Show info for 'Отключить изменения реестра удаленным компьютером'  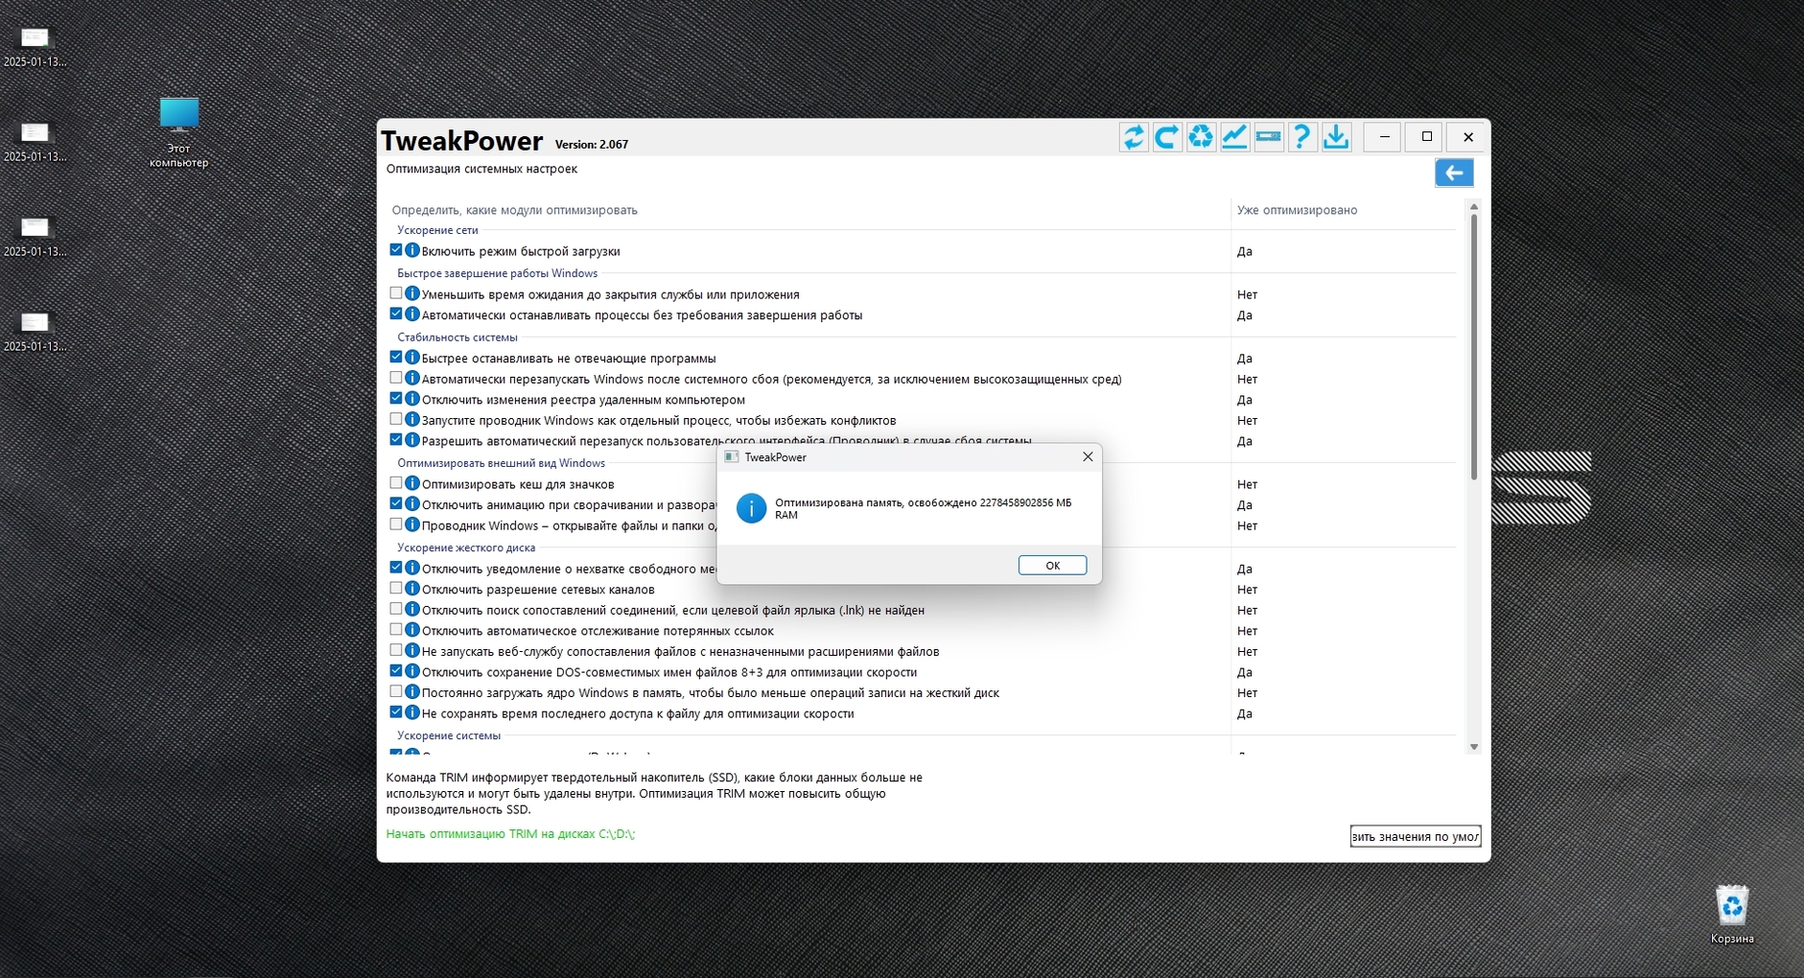(x=412, y=399)
